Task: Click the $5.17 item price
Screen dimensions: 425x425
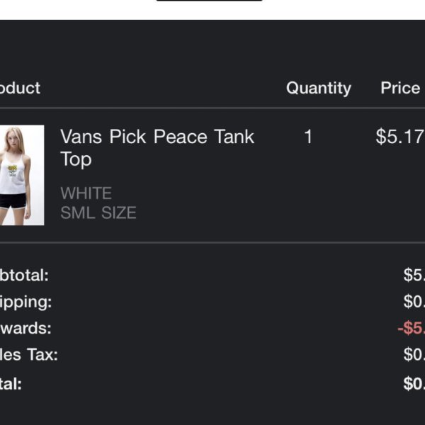Action: tap(400, 136)
